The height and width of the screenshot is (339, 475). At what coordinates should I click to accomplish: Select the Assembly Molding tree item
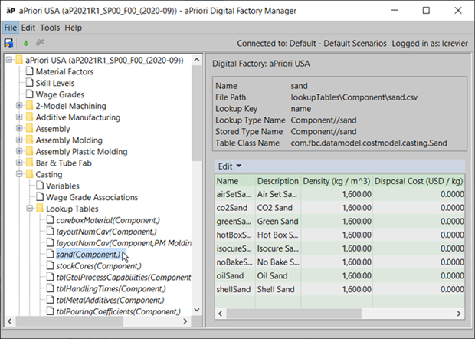69,140
